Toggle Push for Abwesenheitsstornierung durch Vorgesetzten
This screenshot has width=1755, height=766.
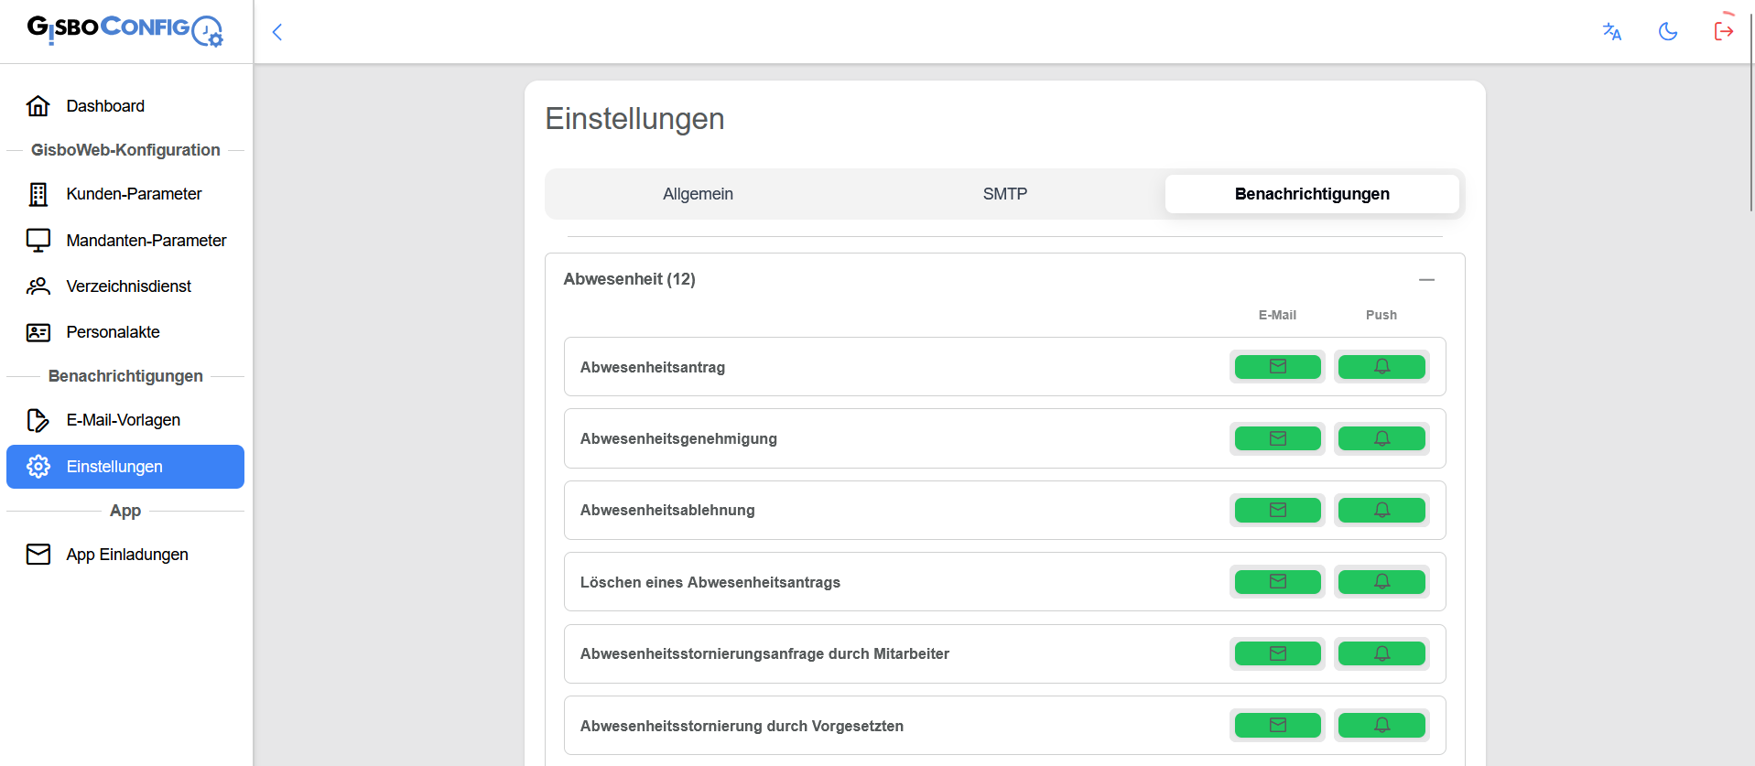click(x=1381, y=726)
